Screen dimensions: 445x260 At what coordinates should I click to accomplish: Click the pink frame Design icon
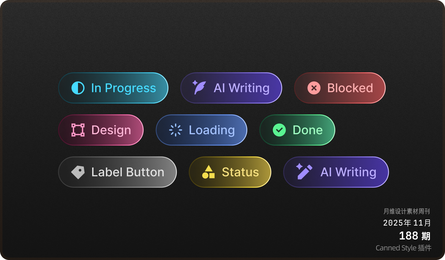(78, 130)
